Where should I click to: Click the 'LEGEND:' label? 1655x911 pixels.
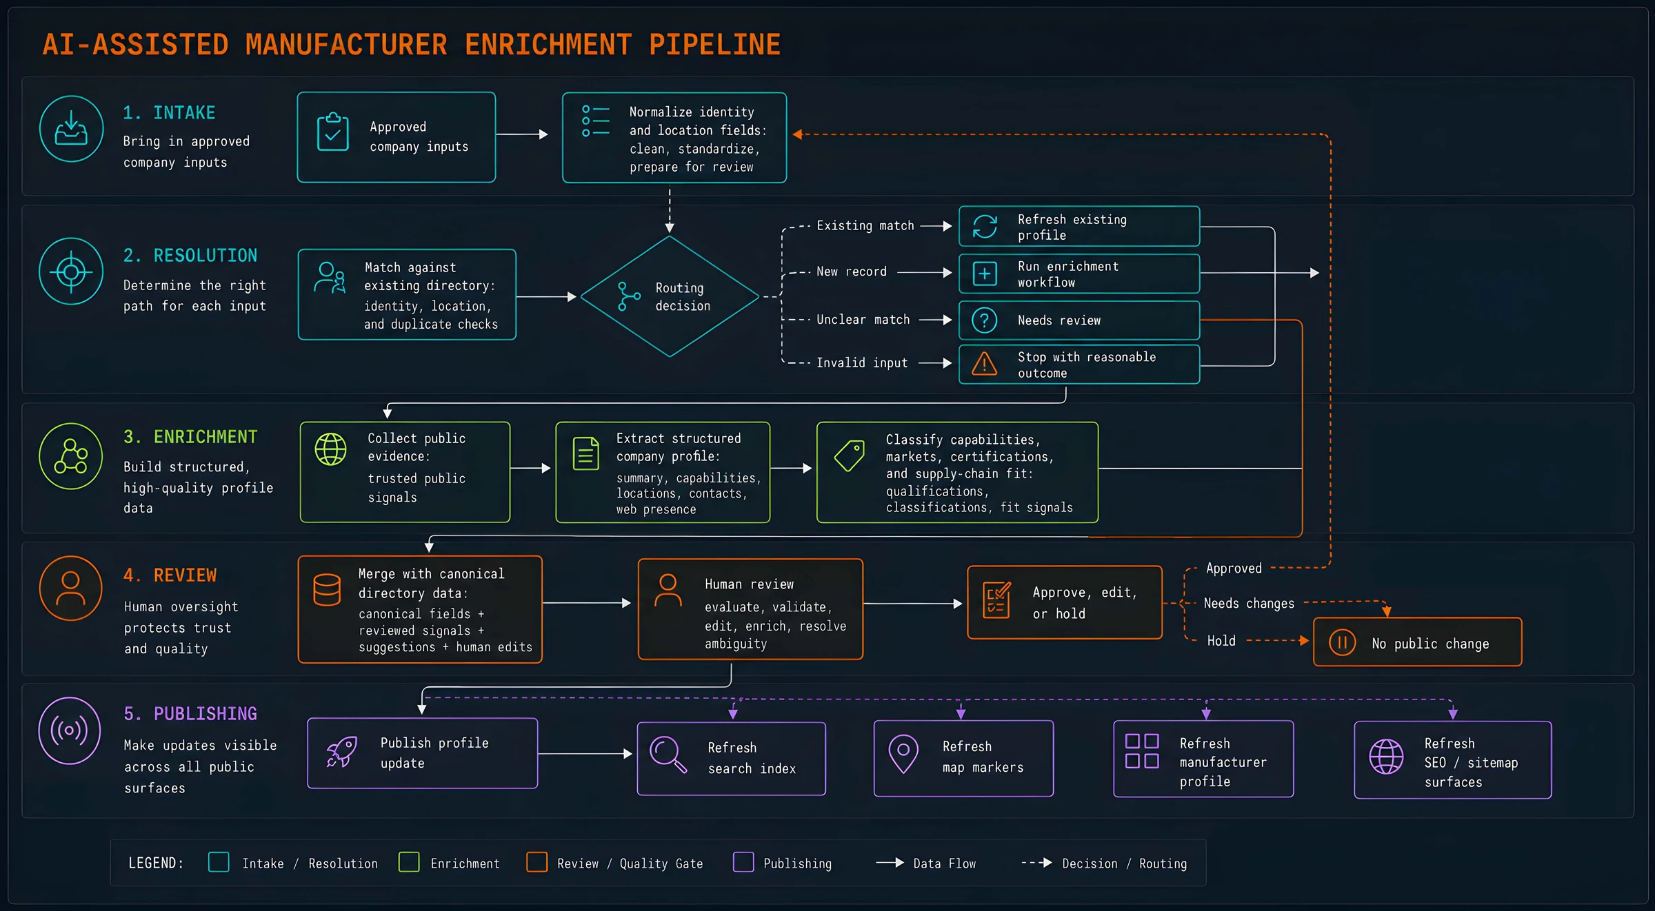click(x=156, y=863)
